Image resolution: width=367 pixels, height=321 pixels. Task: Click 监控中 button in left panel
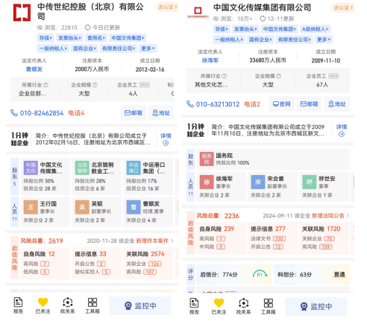[x=140, y=305]
